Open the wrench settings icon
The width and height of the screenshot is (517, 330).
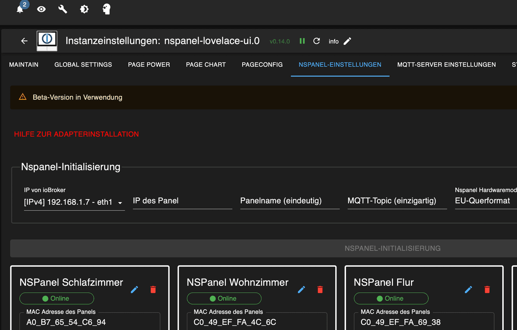click(x=63, y=9)
